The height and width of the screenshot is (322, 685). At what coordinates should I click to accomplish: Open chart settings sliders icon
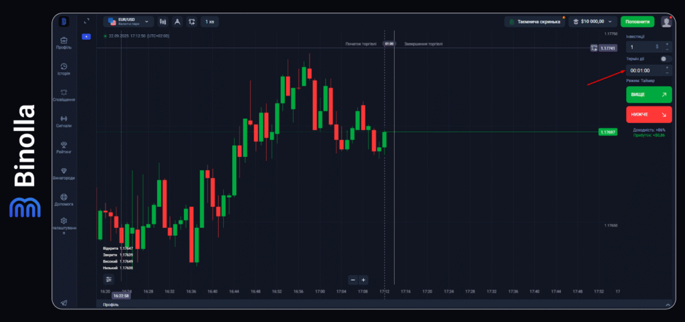[x=108, y=279]
